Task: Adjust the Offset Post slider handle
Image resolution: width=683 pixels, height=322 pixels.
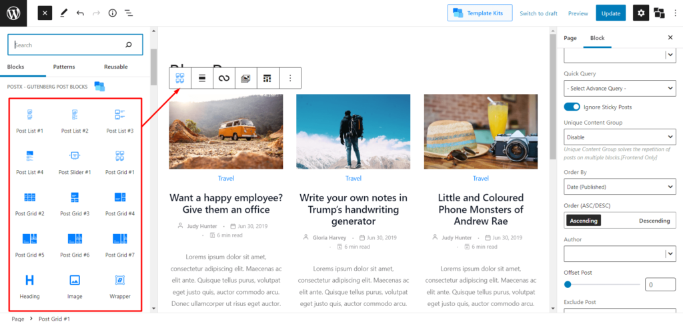Action: coord(568,285)
